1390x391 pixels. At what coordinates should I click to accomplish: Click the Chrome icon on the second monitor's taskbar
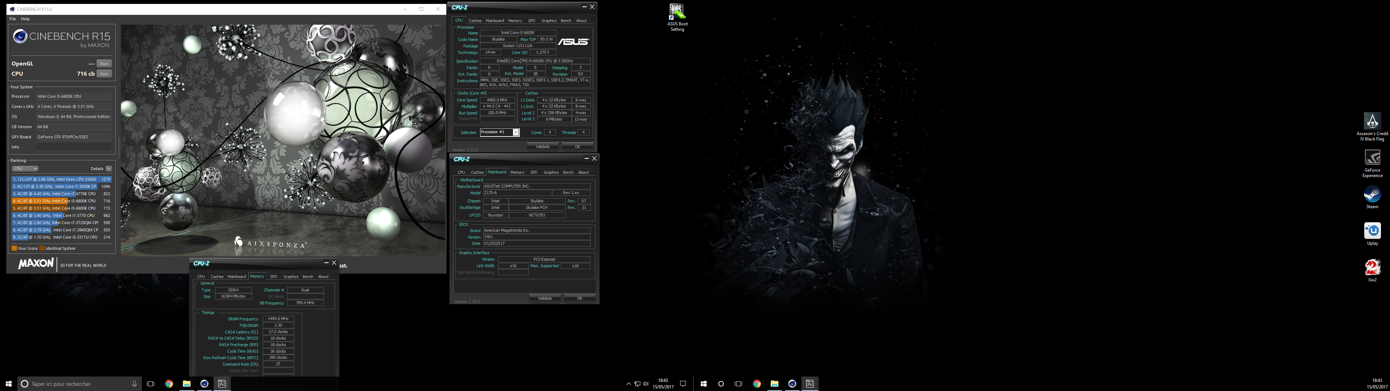click(757, 384)
